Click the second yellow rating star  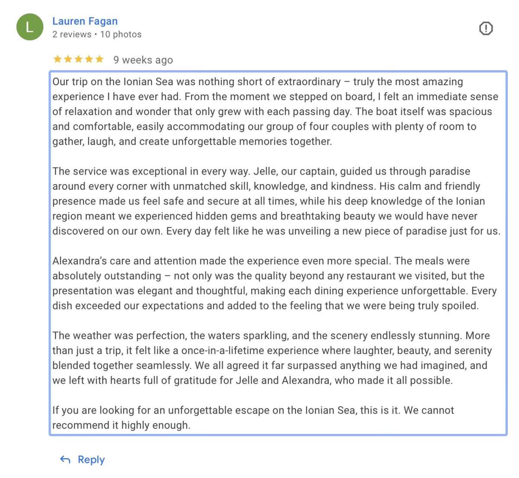click(68, 59)
